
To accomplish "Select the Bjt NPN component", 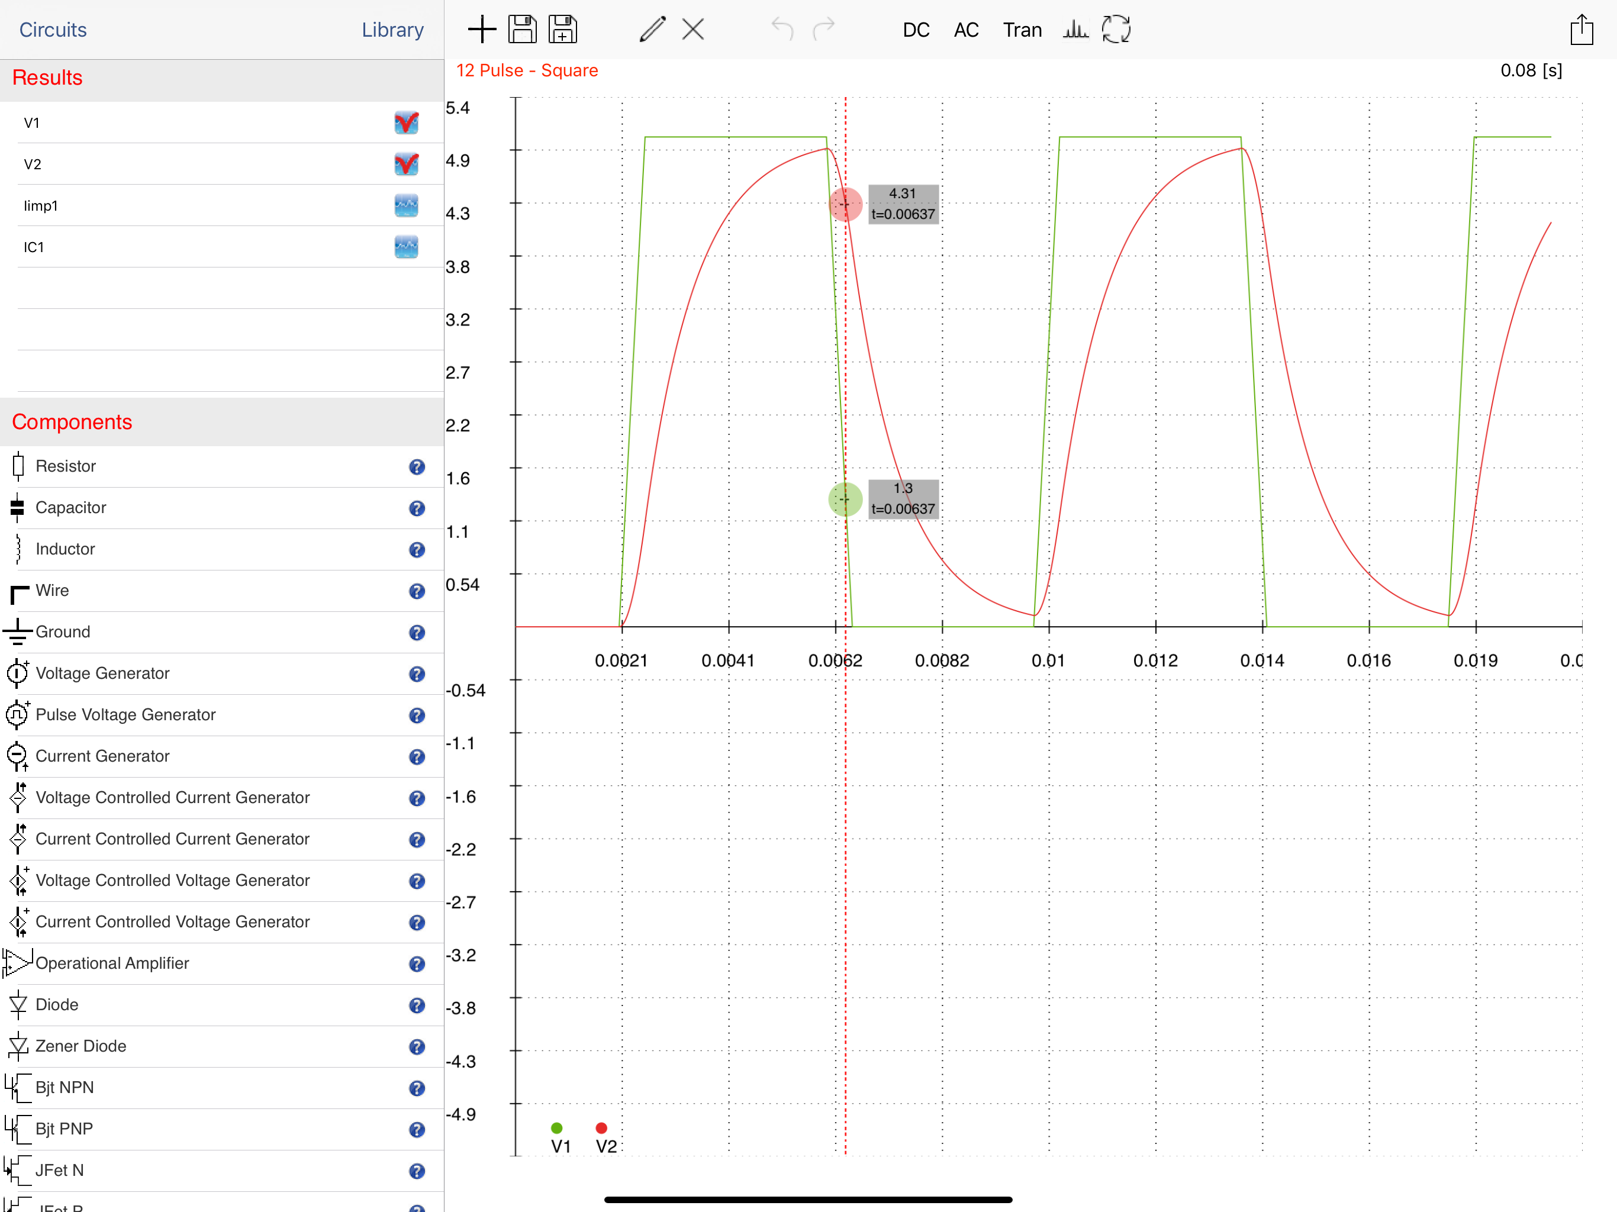I will tap(221, 1088).
